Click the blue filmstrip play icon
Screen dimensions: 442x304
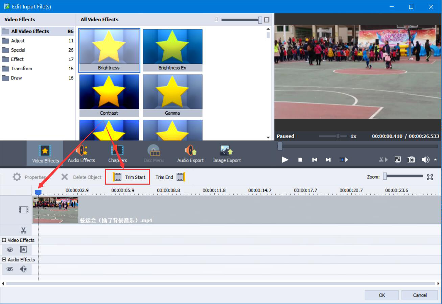pyautogui.click(x=344, y=160)
